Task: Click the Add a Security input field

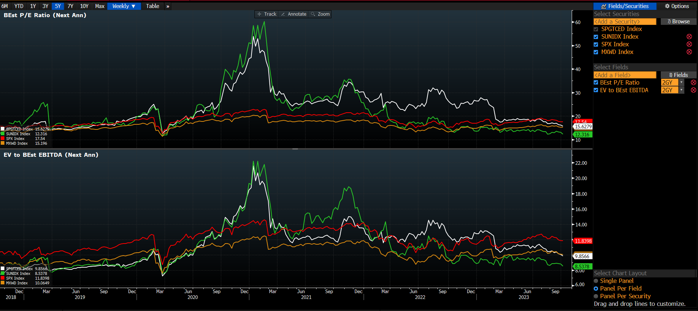Action: [625, 22]
